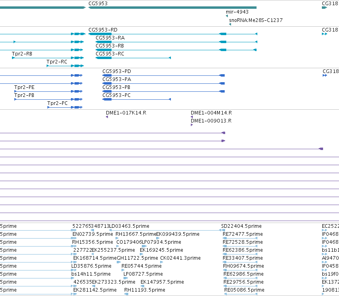The height and width of the screenshot is (296, 339).
Task: Click the EK273323.5prime label
Action: (x=114, y=282)
